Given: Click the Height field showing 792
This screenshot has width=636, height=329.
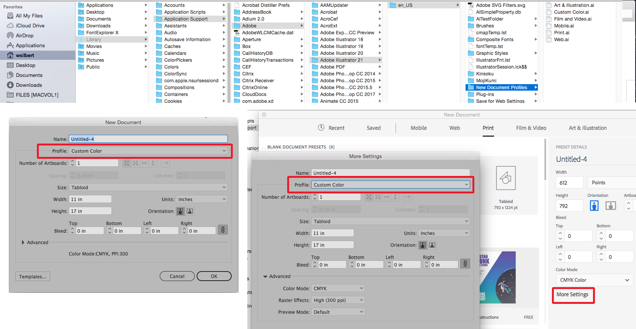Looking at the screenshot, I should tap(569, 206).
